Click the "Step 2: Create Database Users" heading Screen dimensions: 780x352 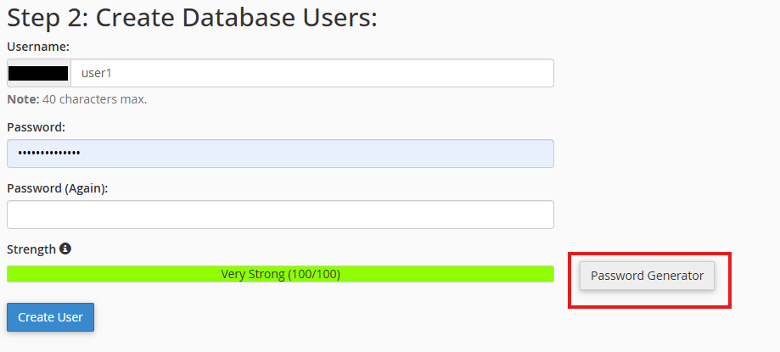192,18
